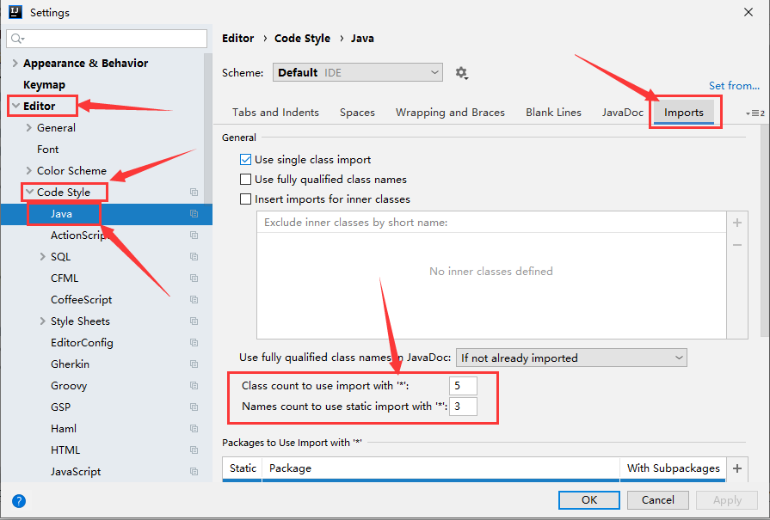The width and height of the screenshot is (770, 520).
Task: Click copy icon beside HTML
Action: [194, 450]
